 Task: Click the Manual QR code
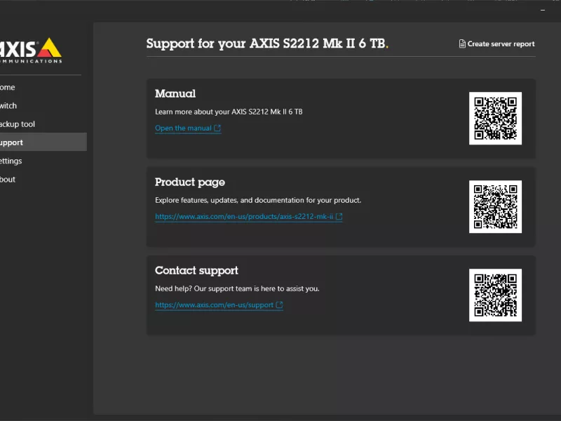coord(496,118)
